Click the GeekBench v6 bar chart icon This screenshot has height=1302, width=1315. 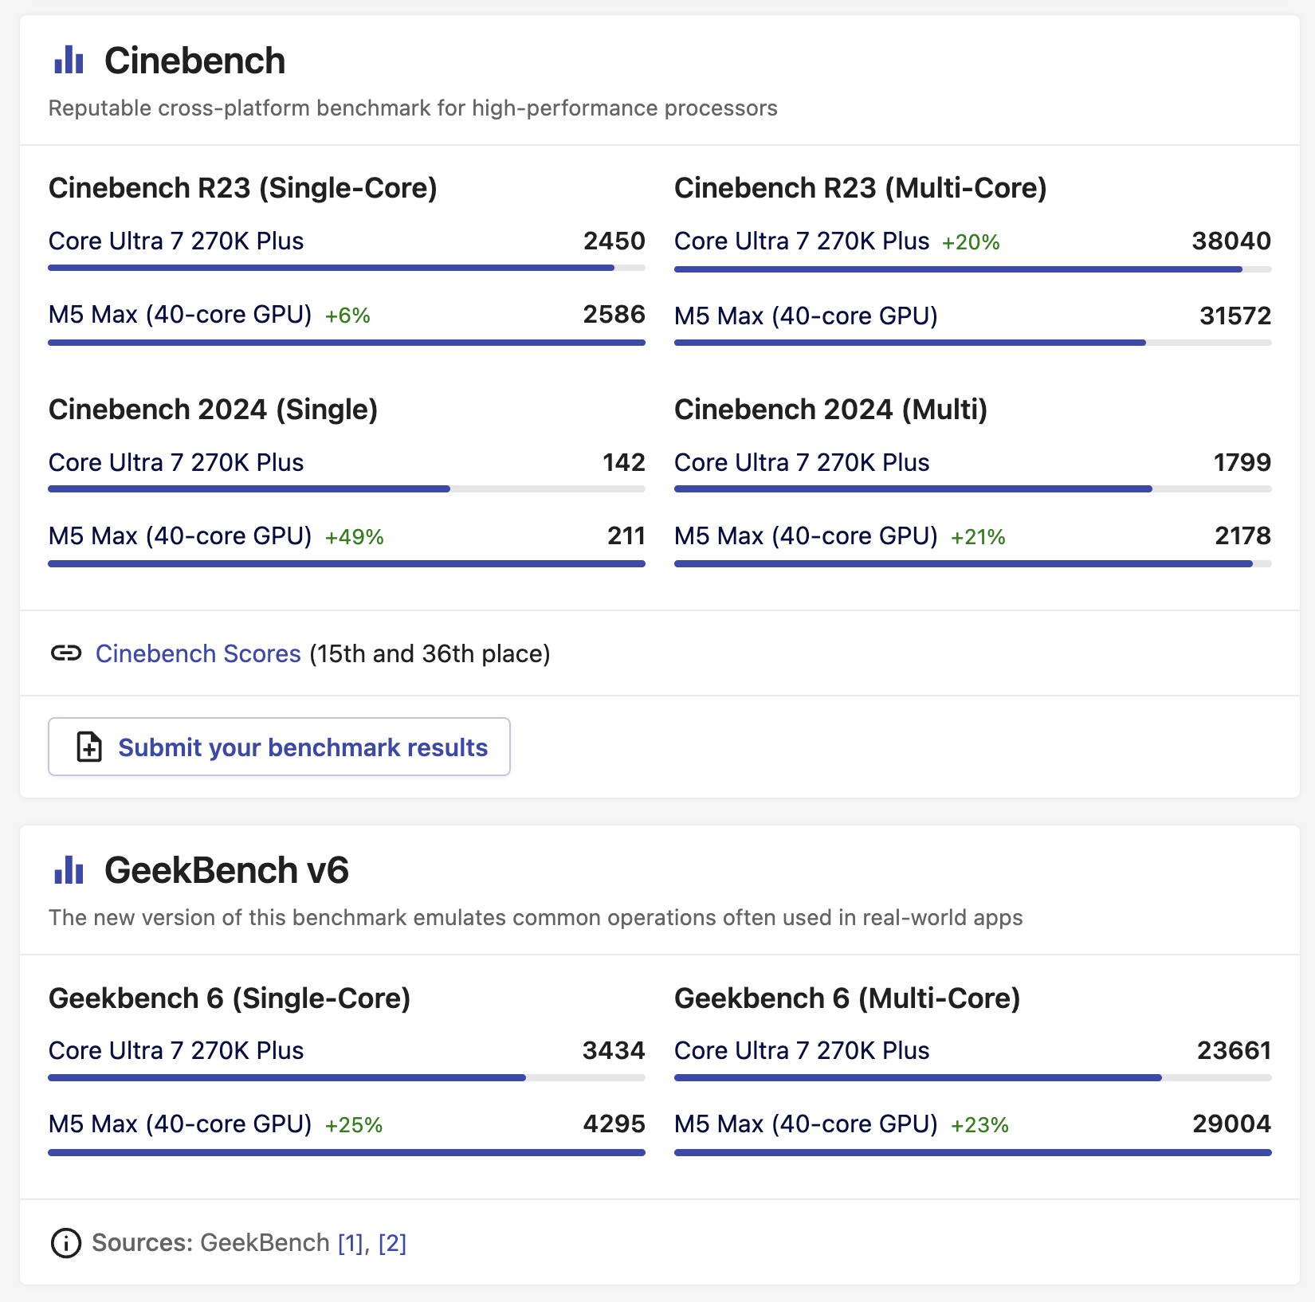[69, 871]
